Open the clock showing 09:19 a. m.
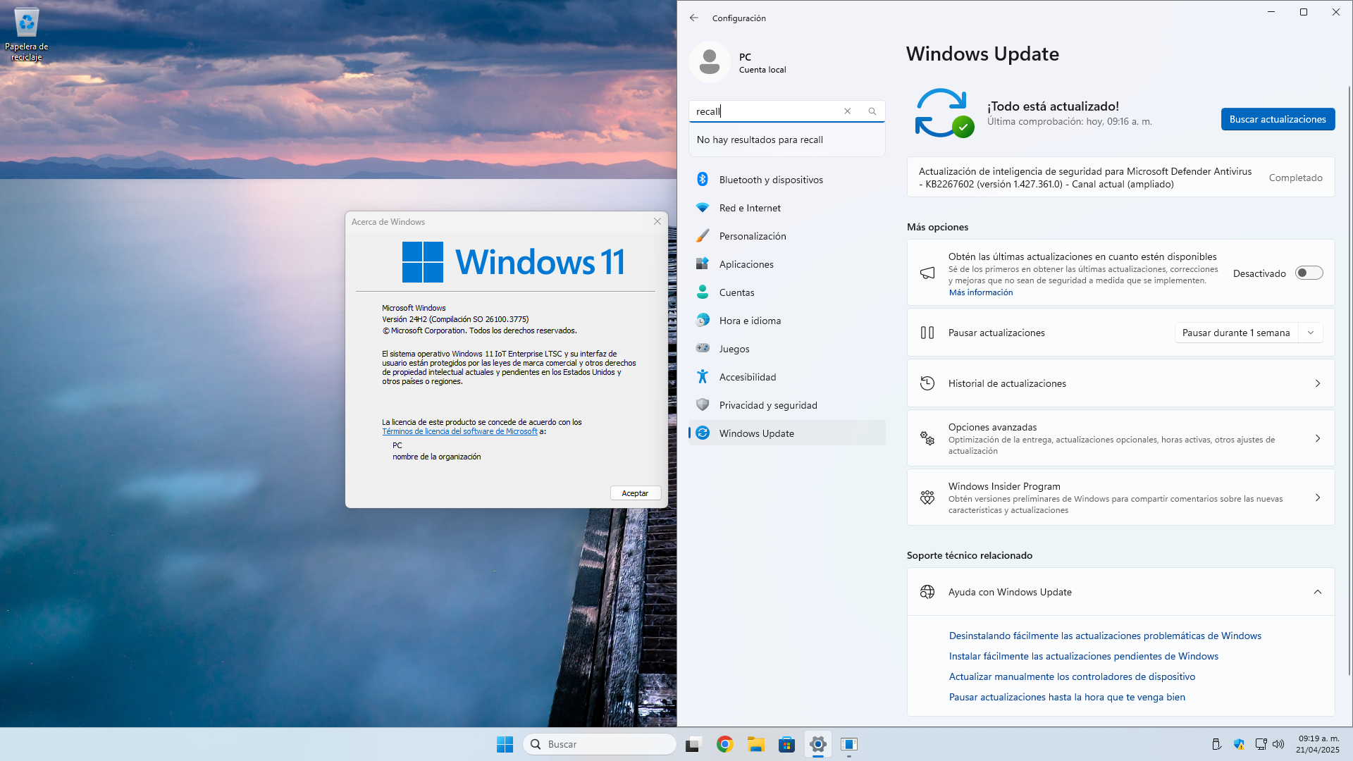Viewport: 1353px width, 761px height. point(1318,744)
